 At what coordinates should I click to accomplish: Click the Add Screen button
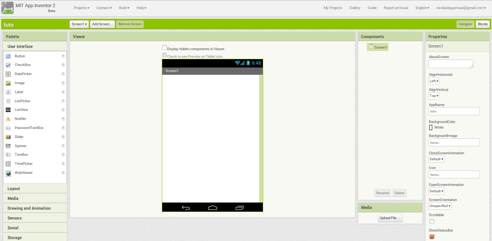tap(102, 24)
